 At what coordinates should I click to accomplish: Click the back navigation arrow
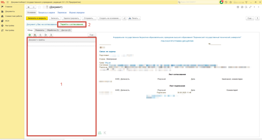pyautogui.click(x=29, y=7)
